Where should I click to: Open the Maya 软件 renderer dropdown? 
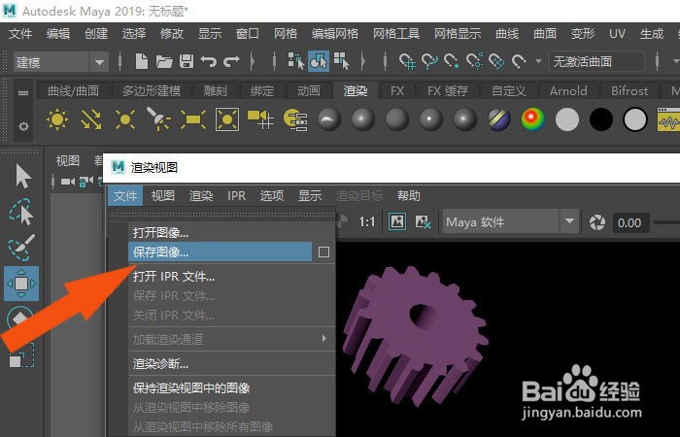pyautogui.click(x=511, y=222)
